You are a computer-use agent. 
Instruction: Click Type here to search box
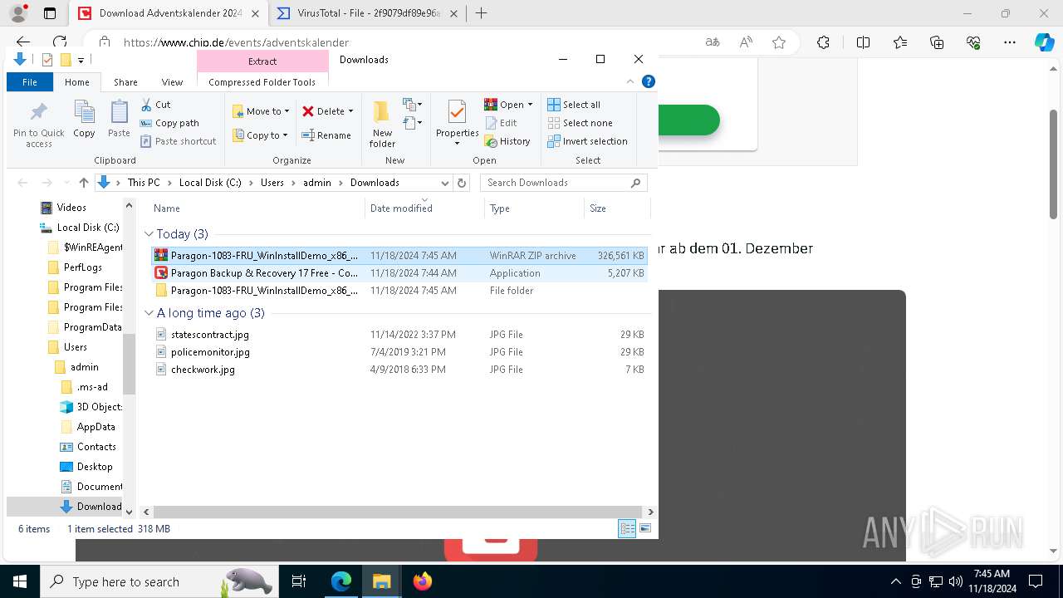158,581
